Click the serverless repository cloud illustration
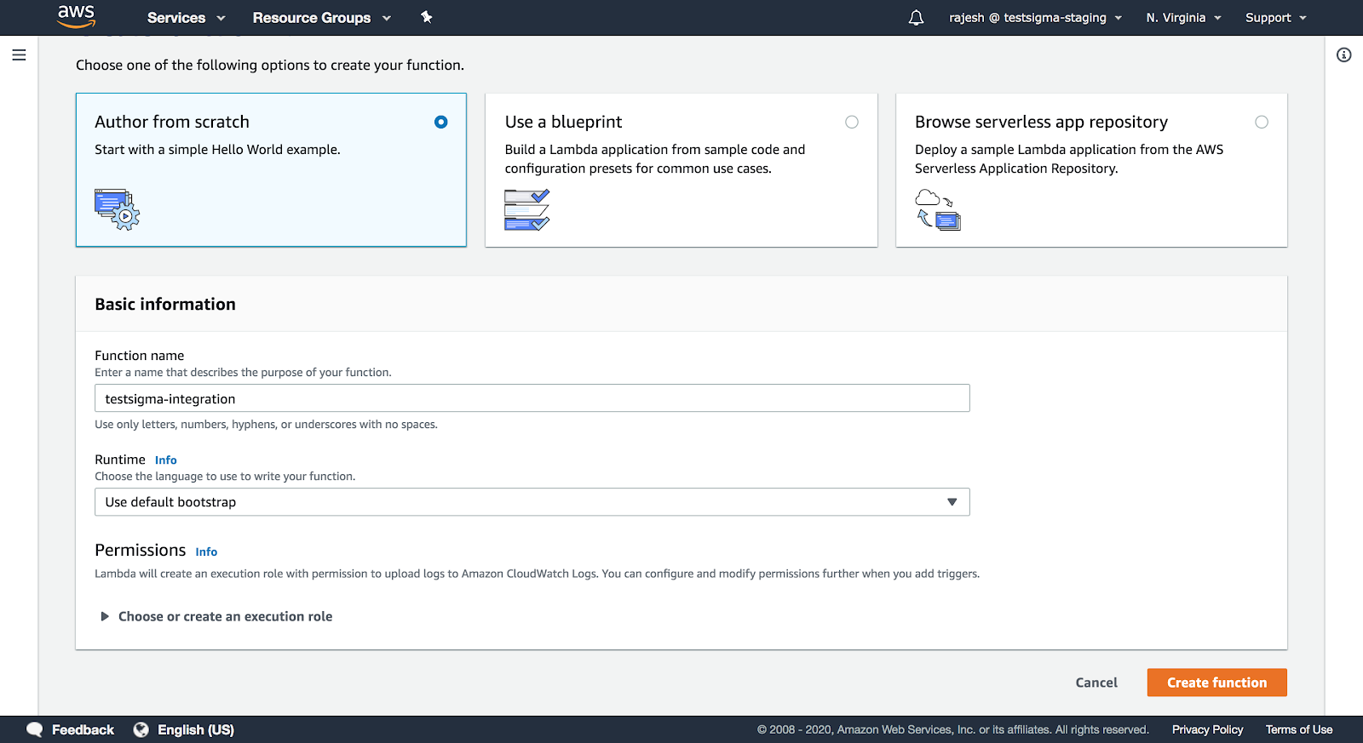The image size is (1363, 743). click(x=938, y=209)
